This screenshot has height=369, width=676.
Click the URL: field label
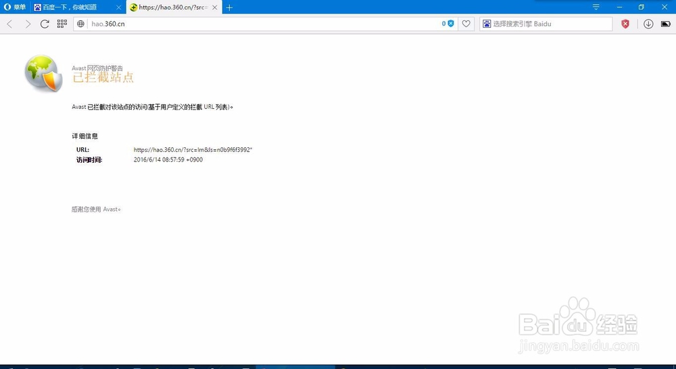tap(82, 149)
